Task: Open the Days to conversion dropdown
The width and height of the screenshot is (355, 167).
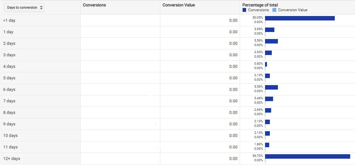Action: [22, 8]
